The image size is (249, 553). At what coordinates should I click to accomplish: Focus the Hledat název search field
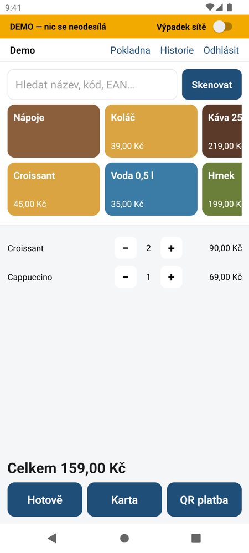tap(92, 84)
